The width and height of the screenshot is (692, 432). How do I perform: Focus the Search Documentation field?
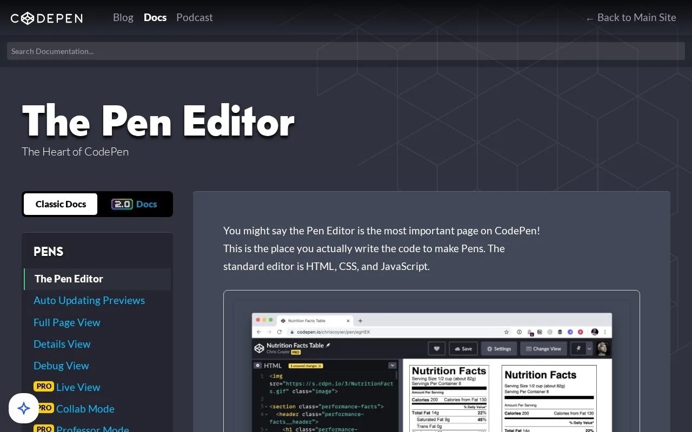tap(346, 51)
